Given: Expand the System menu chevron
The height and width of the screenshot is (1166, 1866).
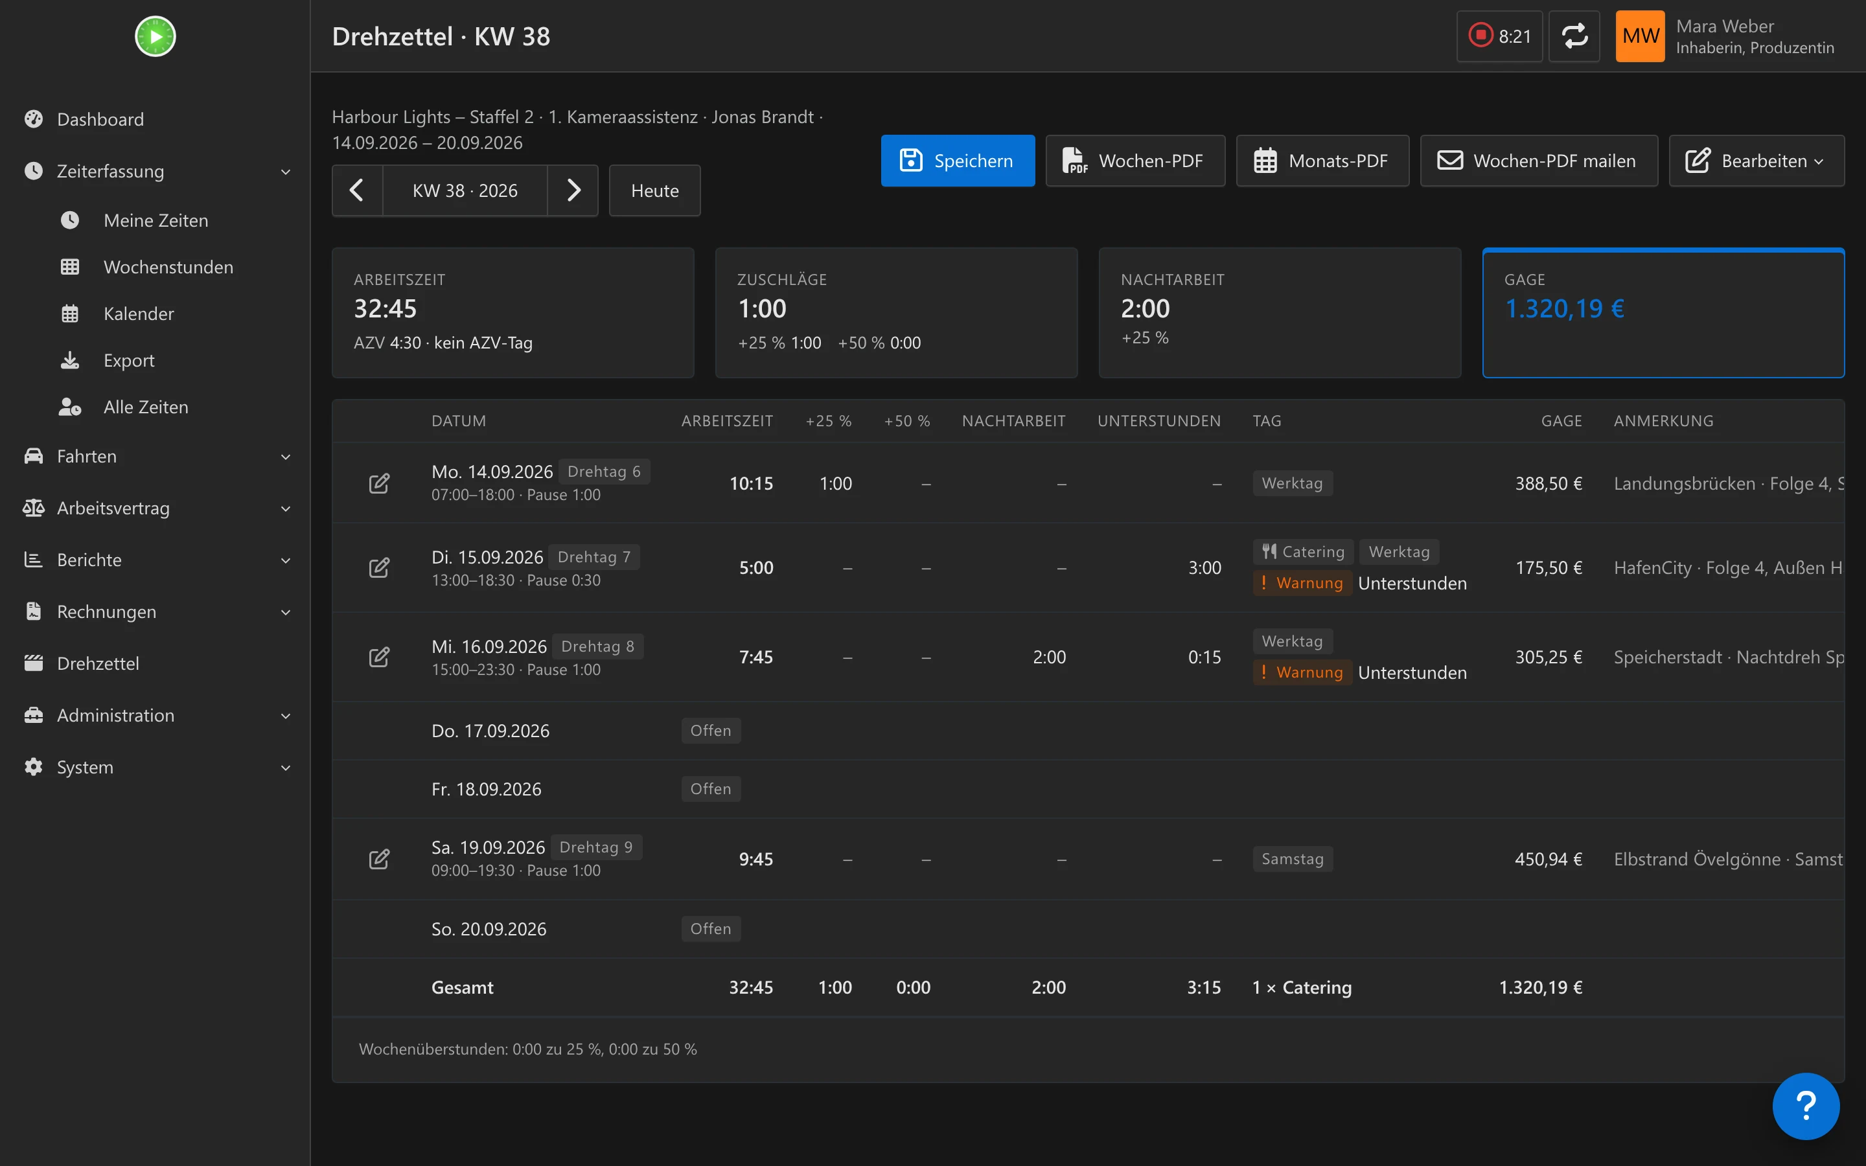Looking at the screenshot, I should click(285, 768).
